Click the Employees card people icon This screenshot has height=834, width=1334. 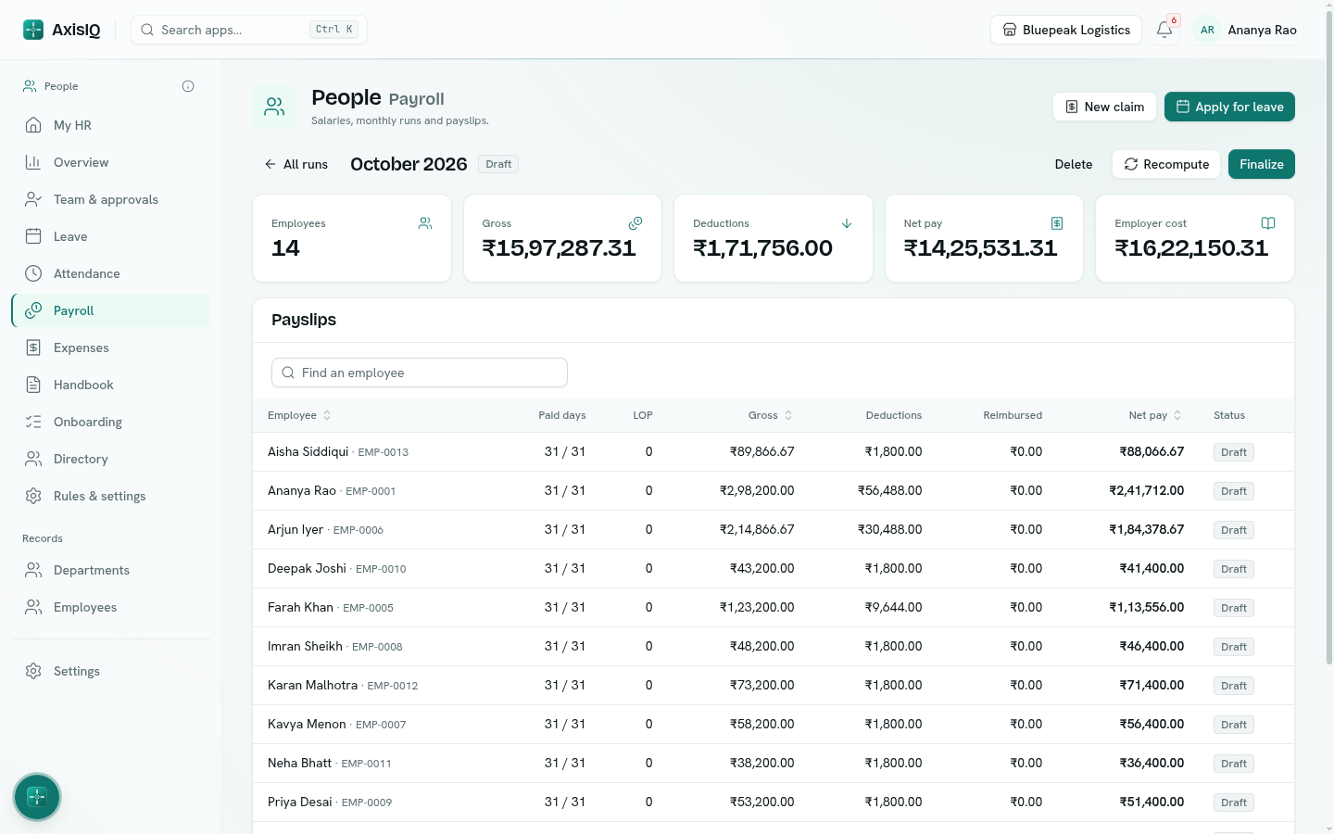425,223
